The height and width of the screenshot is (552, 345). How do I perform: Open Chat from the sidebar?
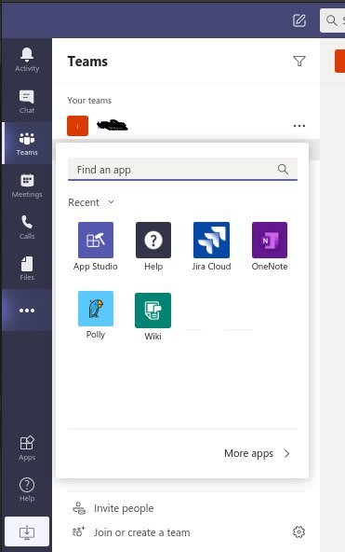tap(27, 102)
